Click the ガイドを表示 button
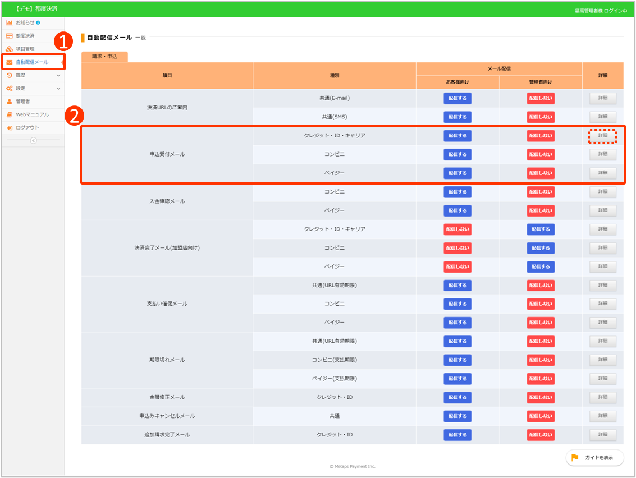Screen dimensions: 636x478 pyautogui.click(x=594, y=458)
